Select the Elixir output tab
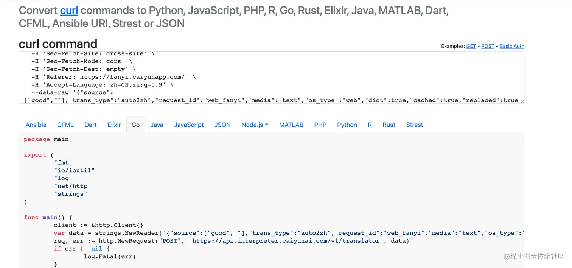Viewport: 572px width, 268px height. tap(114, 125)
